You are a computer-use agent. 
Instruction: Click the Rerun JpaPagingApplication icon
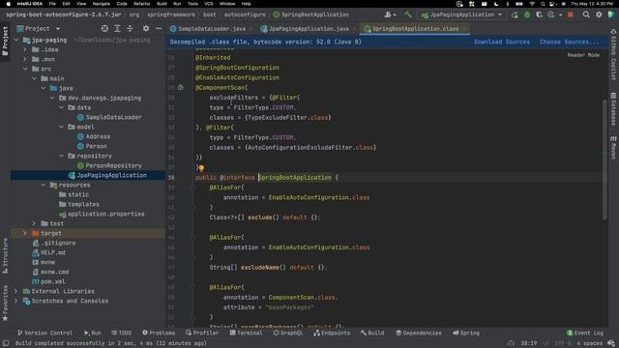click(x=515, y=14)
